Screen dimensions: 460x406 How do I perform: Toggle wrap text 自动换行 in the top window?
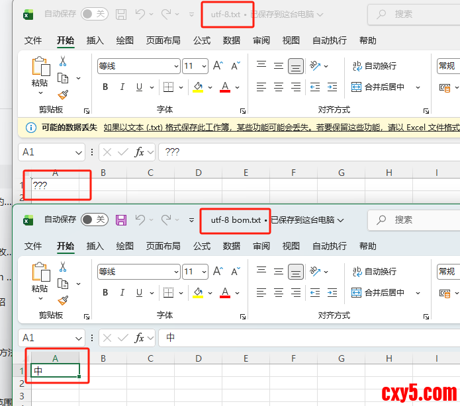click(x=375, y=66)
